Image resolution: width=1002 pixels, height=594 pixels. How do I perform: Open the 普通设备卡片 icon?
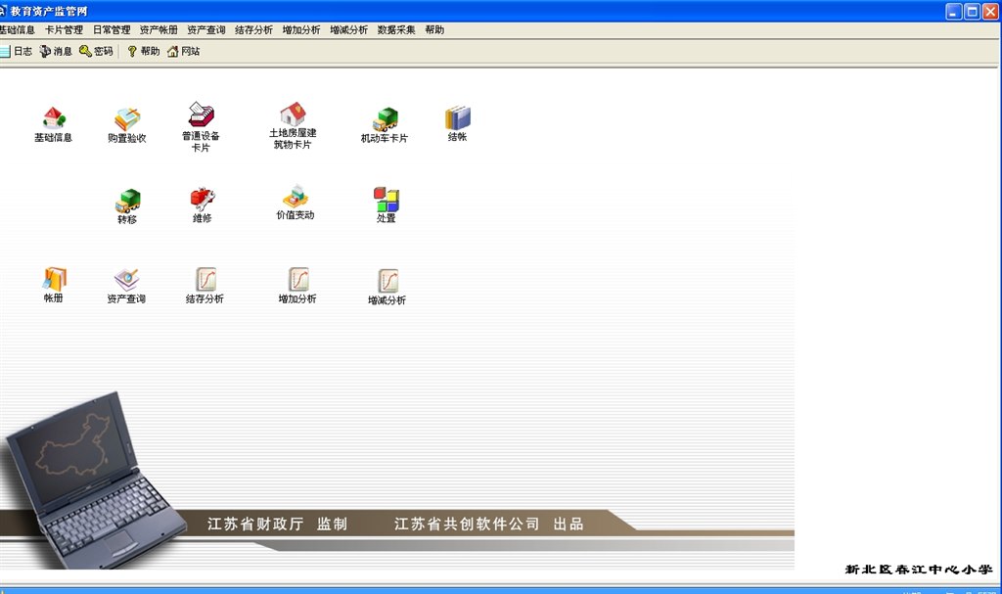pyautogui.click(x=201, y=116)
